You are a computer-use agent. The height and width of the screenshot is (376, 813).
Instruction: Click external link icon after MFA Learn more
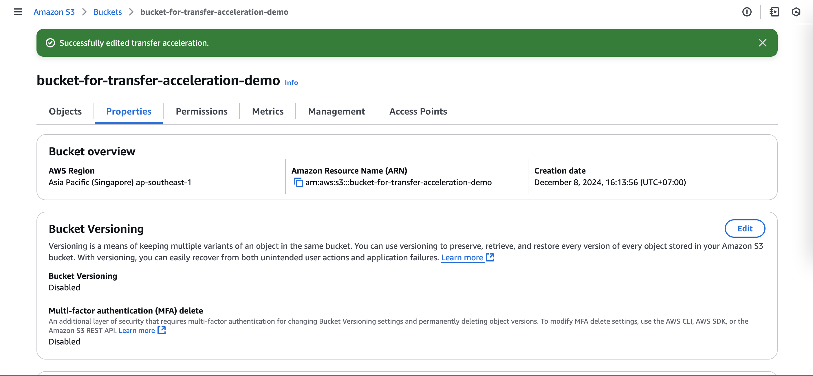[x=162, y=330]
